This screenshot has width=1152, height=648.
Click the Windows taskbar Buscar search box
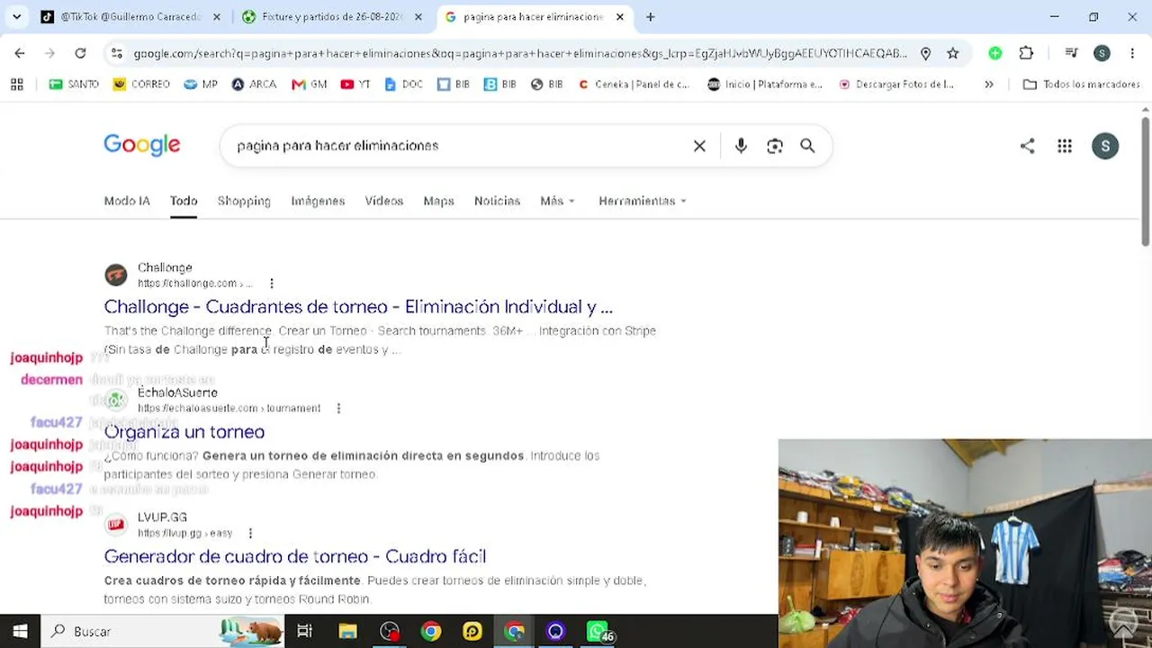pos(162,631)
